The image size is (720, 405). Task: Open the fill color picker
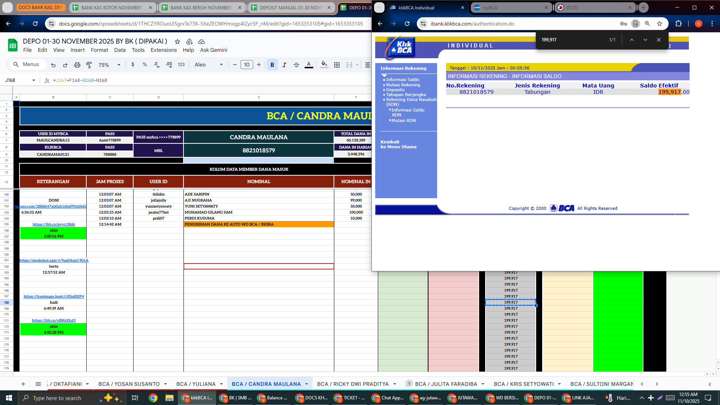tap(324, 65)
